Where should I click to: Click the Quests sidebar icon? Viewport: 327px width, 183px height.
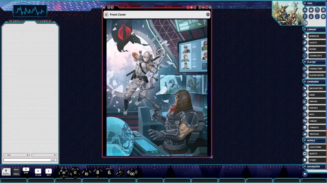click(x=305, y=154)
